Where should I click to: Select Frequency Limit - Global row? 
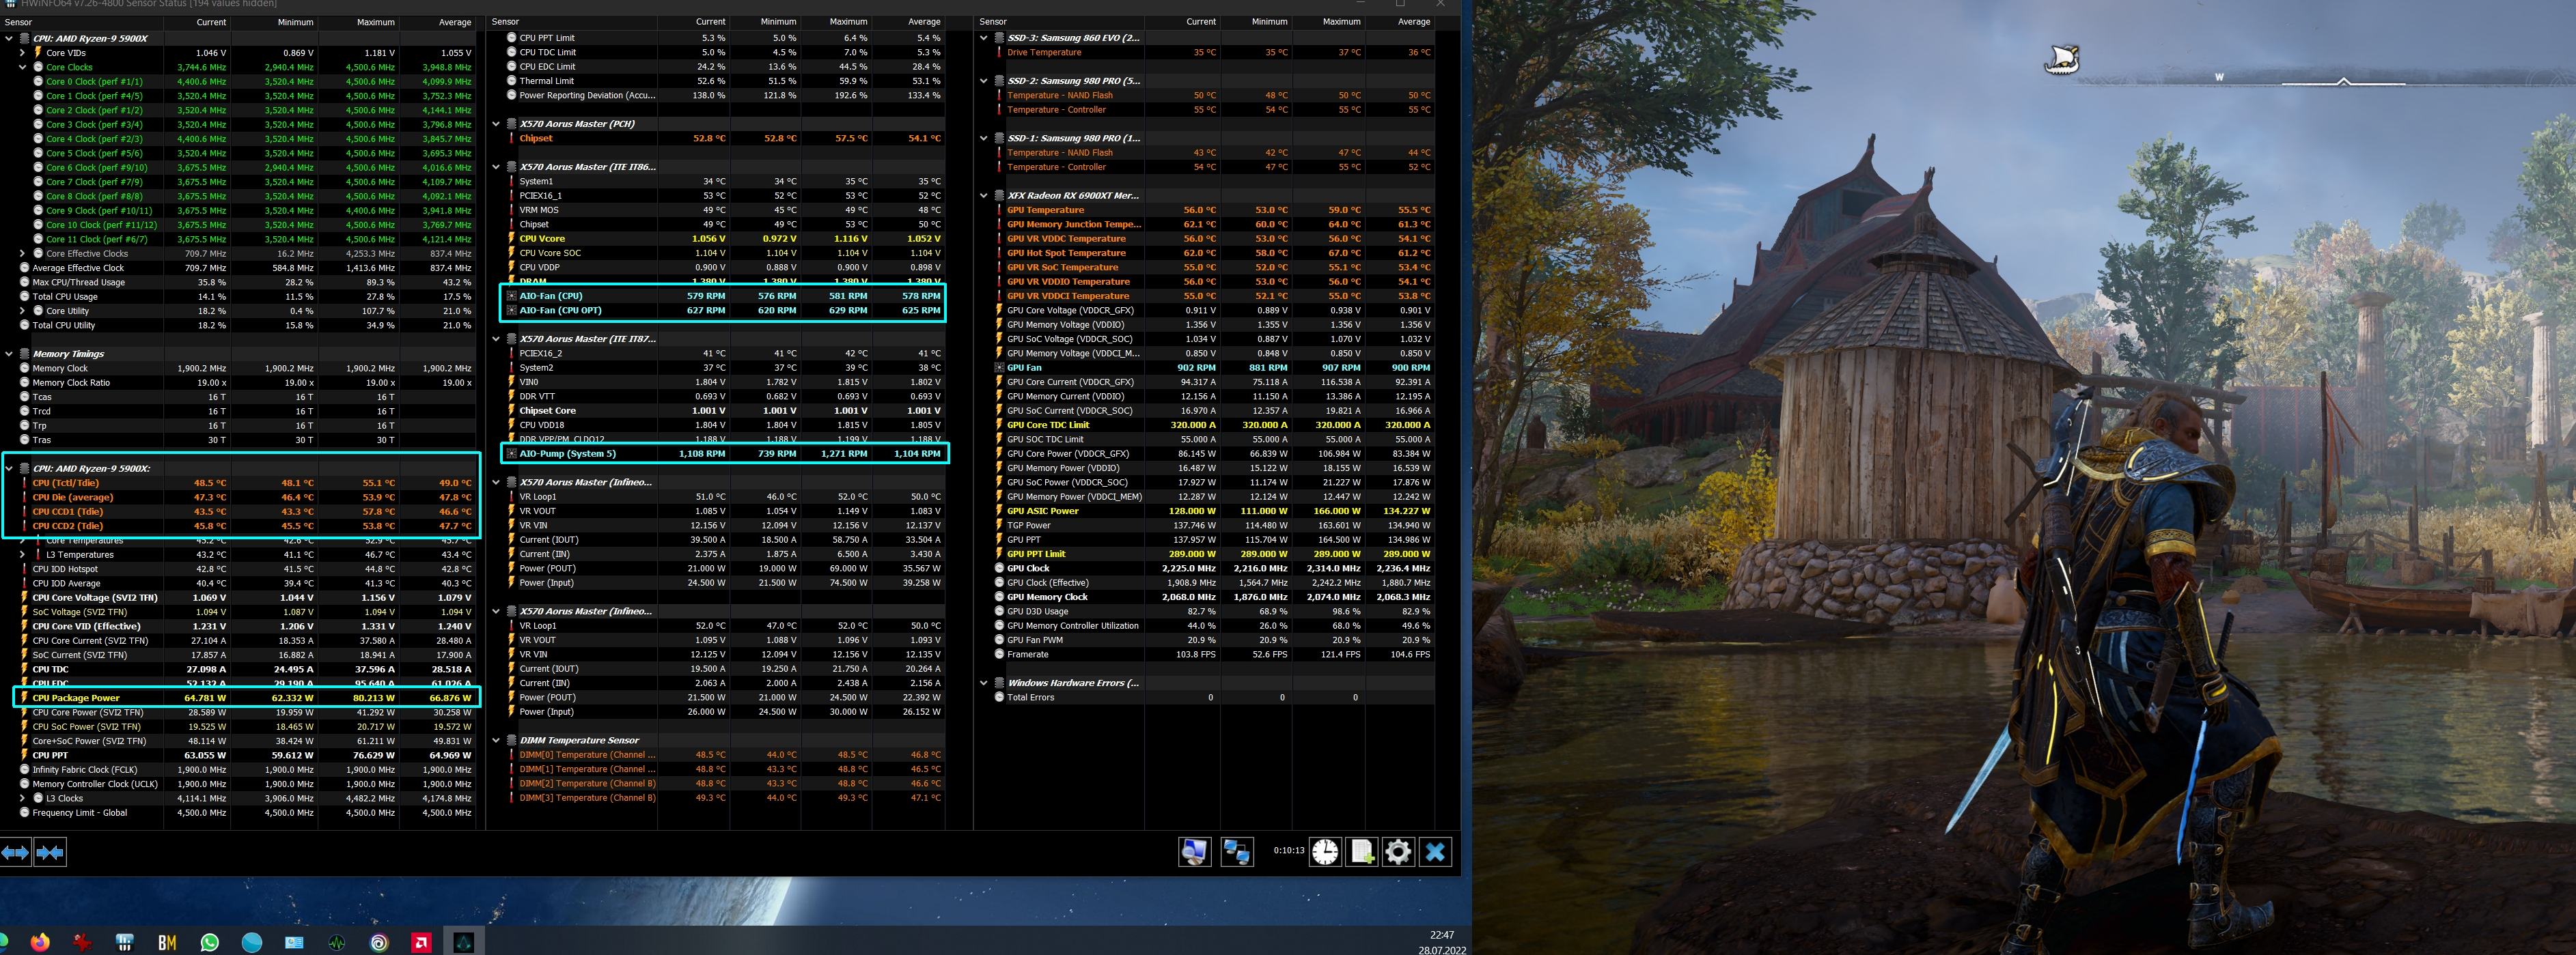point(240,813)
